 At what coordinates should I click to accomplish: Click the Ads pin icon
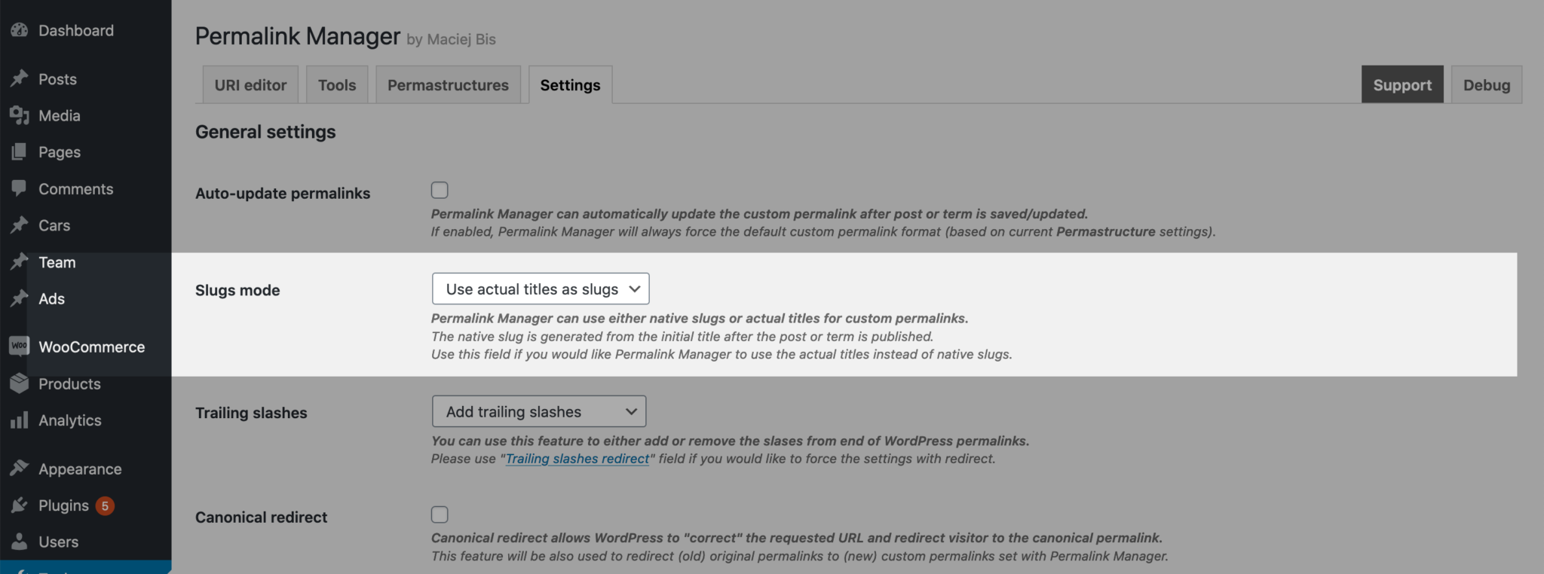coord(20,298)
